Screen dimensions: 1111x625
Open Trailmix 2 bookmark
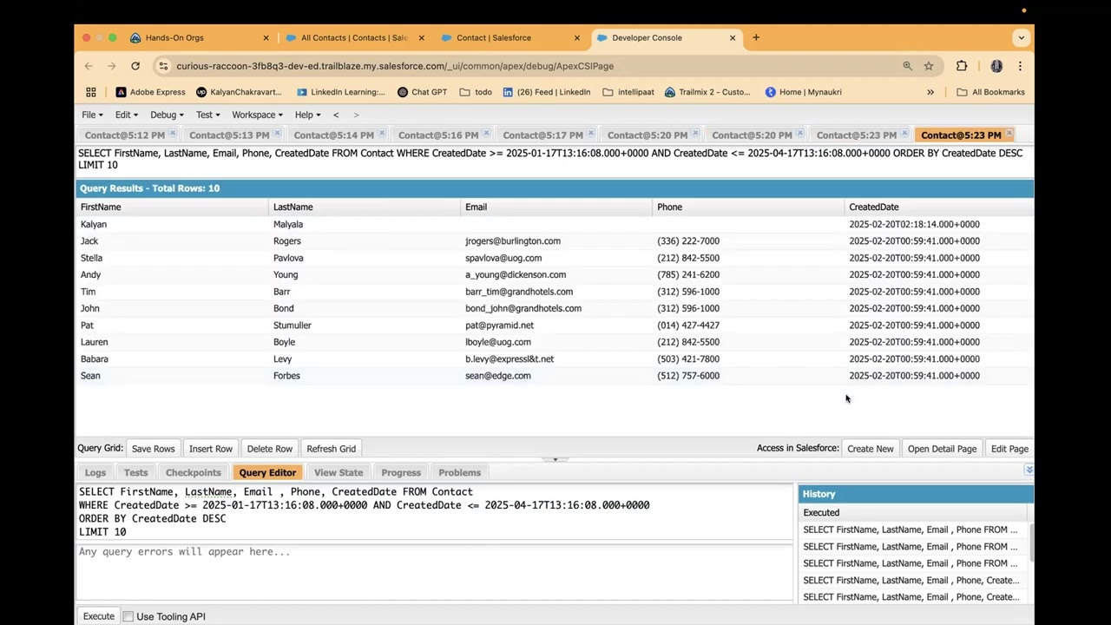tap(707, 92)
